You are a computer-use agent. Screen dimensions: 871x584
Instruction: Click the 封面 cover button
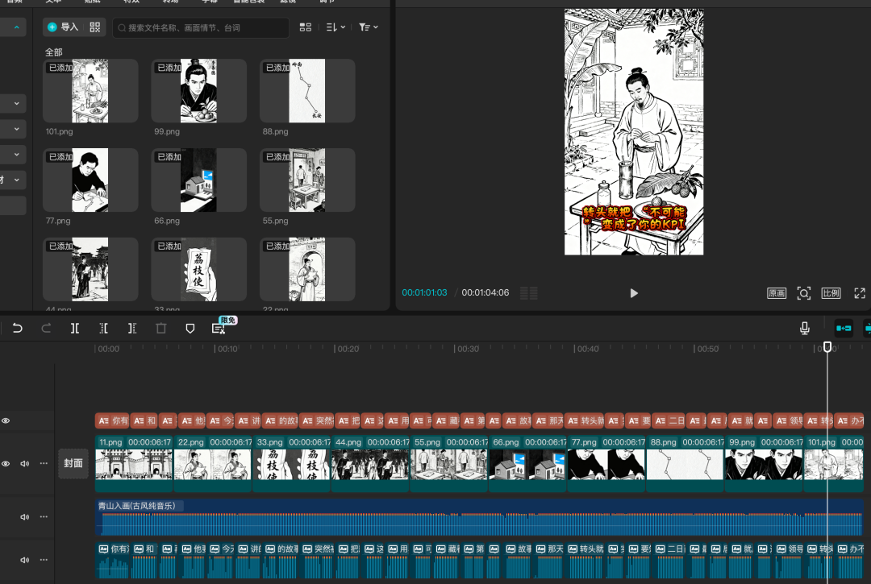(x=73, y=464)
